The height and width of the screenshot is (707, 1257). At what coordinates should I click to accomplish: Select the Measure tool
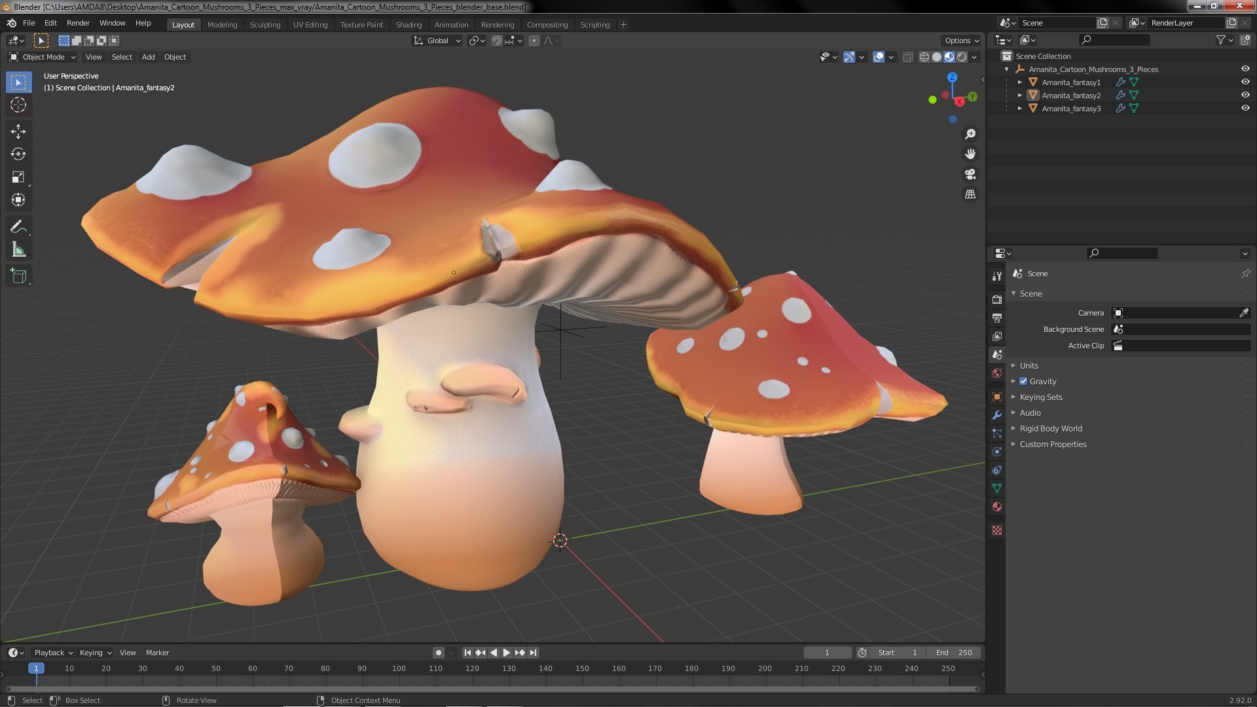(18, 250)
